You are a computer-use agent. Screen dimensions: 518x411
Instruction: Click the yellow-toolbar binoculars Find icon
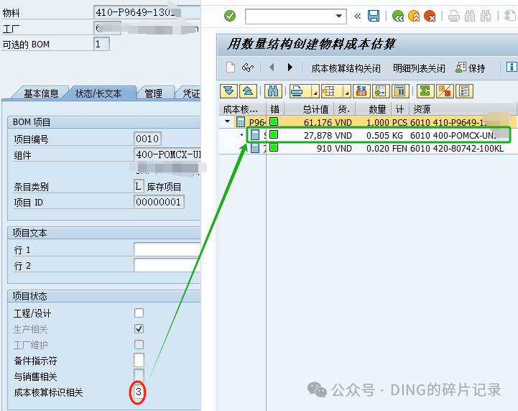[x=273, y=91]
